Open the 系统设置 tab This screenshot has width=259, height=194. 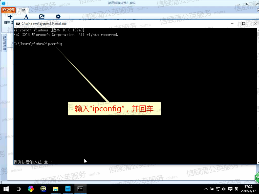tap(9, 10)
